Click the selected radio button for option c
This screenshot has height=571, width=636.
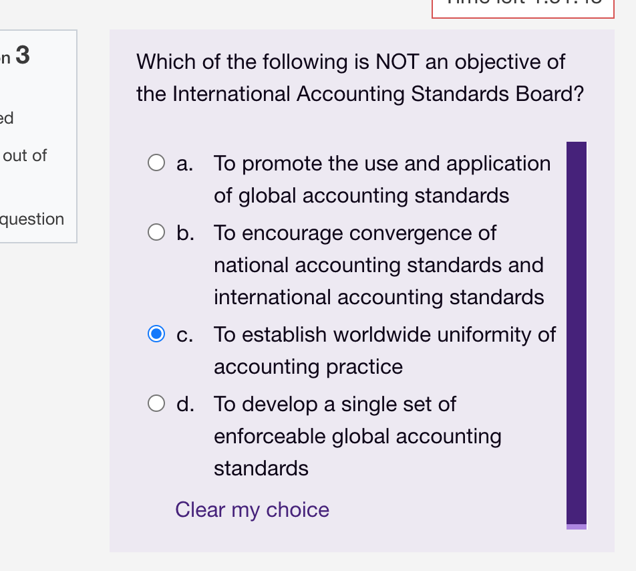156,334
